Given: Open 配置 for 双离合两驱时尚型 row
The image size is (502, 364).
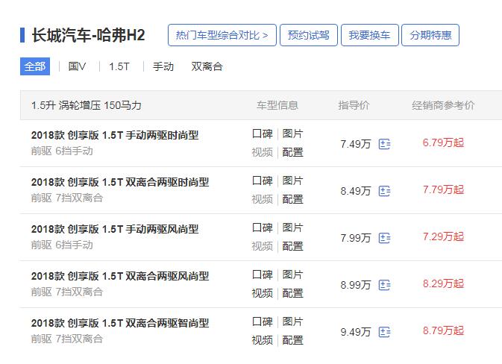Looking at the screenshot, I should coord(292,199).
